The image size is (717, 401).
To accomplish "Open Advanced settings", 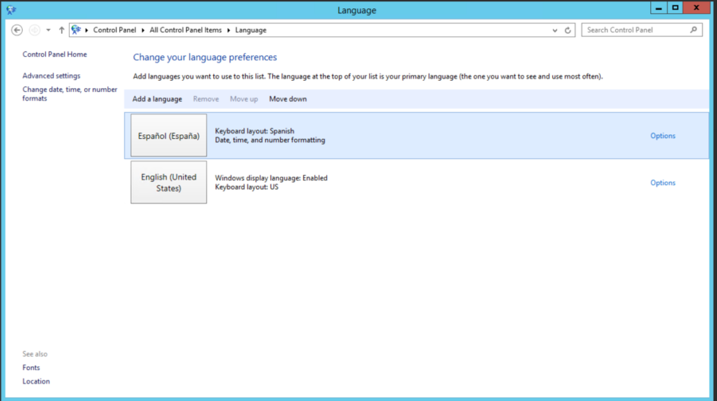I will [51, 75].
